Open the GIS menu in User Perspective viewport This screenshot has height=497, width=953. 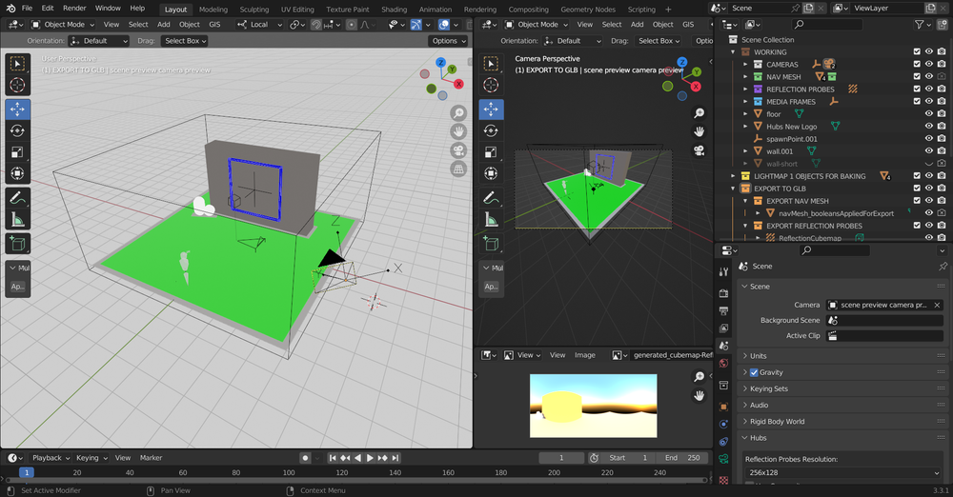(x=214, y=25)
